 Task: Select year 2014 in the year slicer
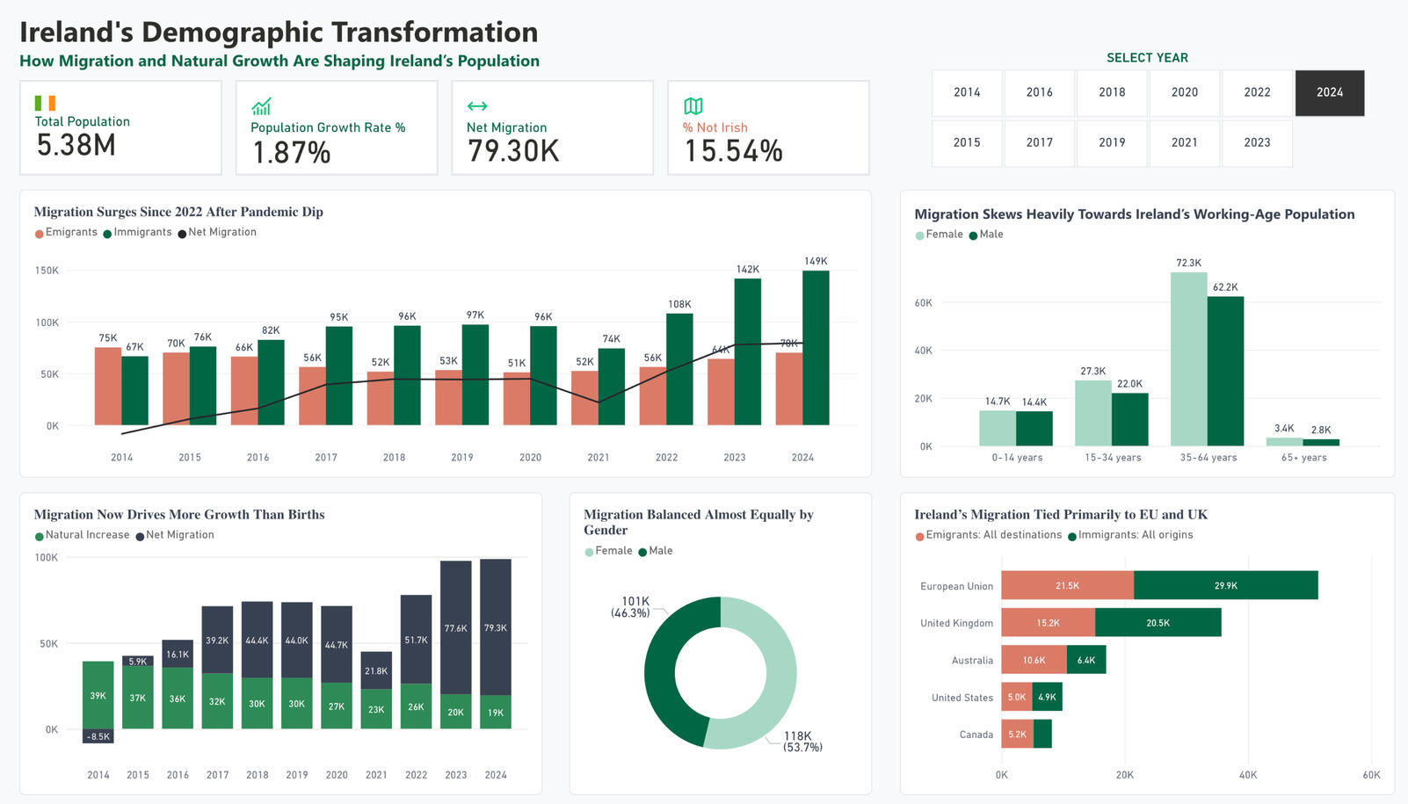pos(967,92)
